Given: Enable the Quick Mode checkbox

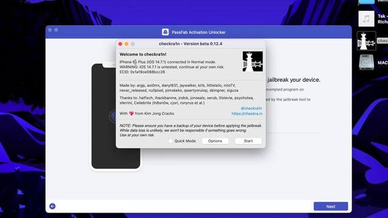Looking at the screenshot, I should 170,141.
